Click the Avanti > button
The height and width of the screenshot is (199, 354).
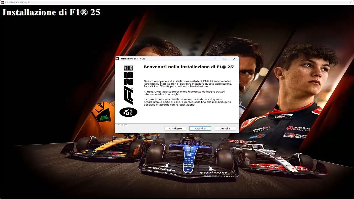coord(200,129)
